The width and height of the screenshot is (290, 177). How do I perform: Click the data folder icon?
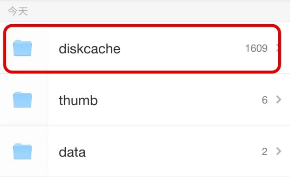pyautogui.click(x=23, y=151)
